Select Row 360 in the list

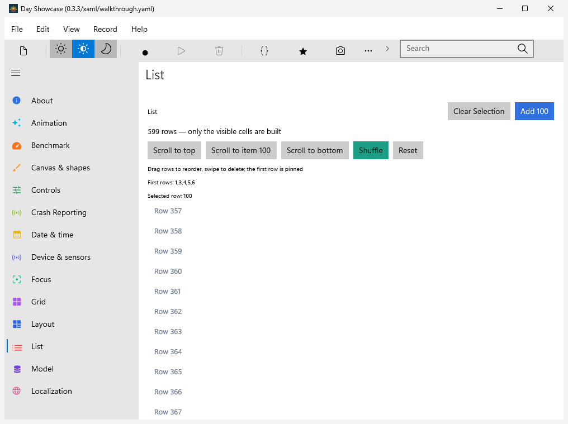351,271
